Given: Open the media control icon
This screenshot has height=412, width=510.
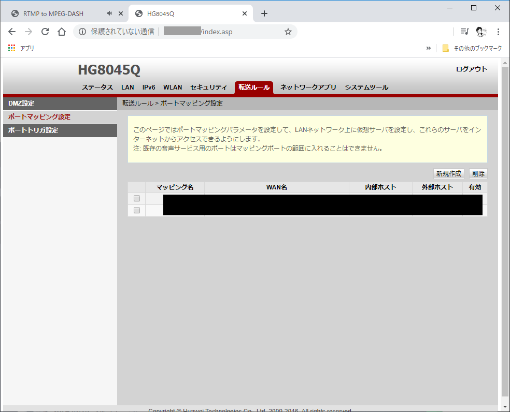Looking at the screenshot, I should [464, 32].
